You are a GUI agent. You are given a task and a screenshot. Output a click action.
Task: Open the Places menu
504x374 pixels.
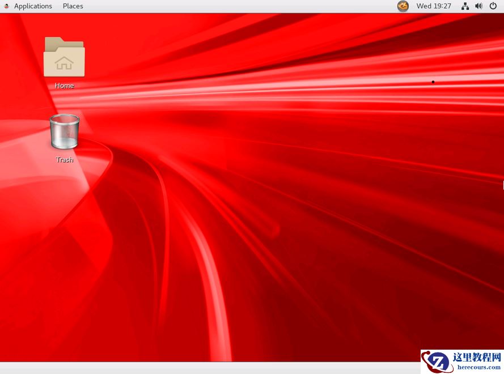click(73, 6)
